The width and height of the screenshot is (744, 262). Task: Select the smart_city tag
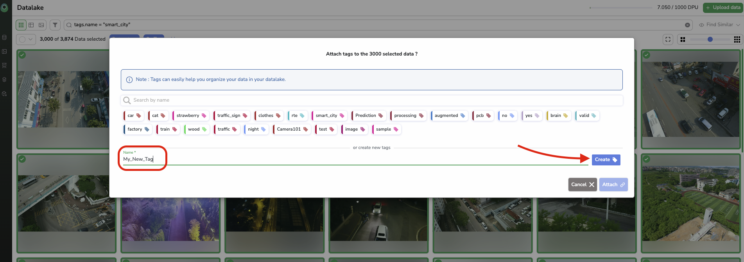tap(330, 116)
